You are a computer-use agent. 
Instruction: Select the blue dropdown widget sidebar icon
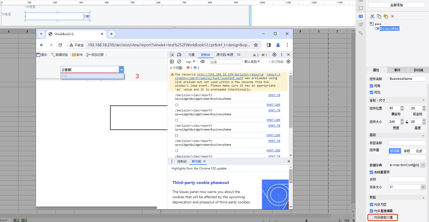(361, 16)
